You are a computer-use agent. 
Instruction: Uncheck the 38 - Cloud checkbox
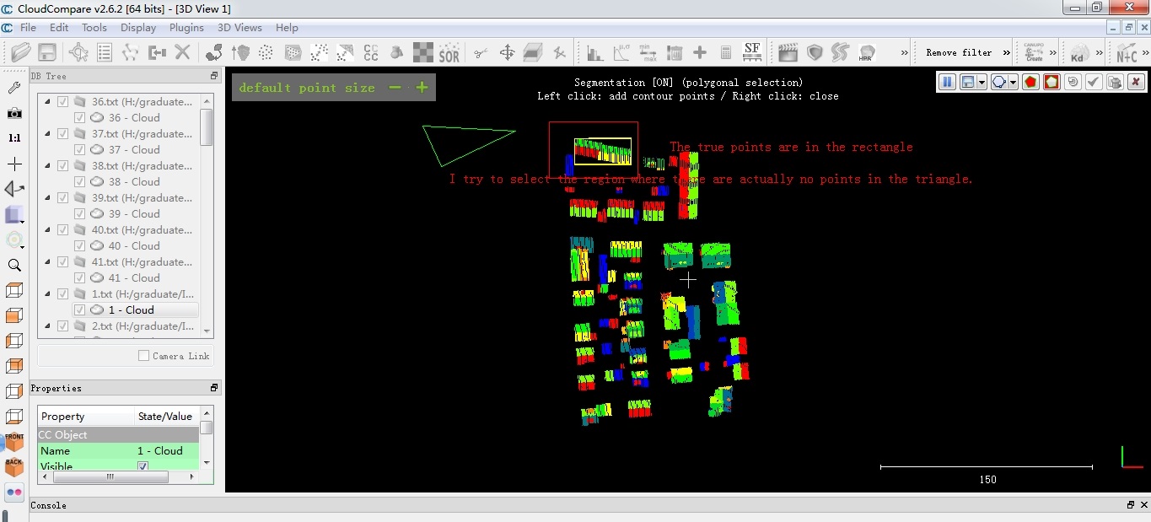pos(80,182)
